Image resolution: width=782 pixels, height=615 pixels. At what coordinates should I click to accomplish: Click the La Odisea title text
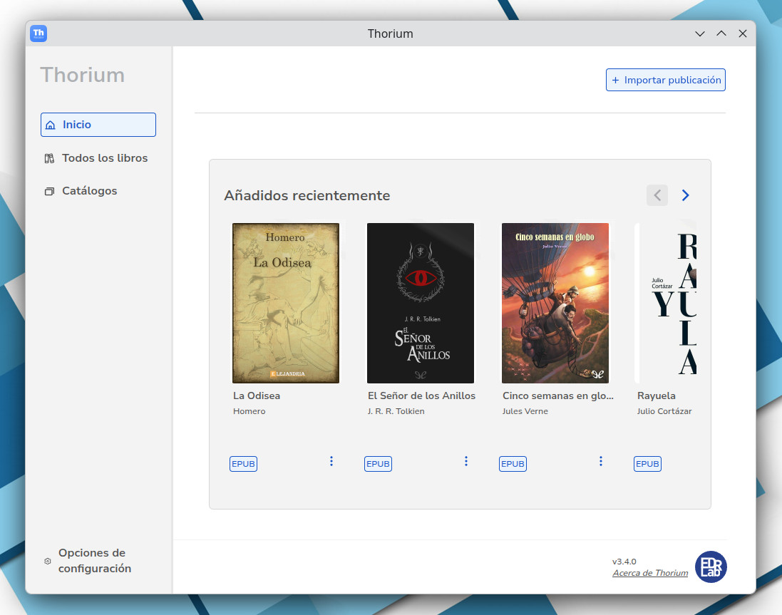(x=257, y=396)
